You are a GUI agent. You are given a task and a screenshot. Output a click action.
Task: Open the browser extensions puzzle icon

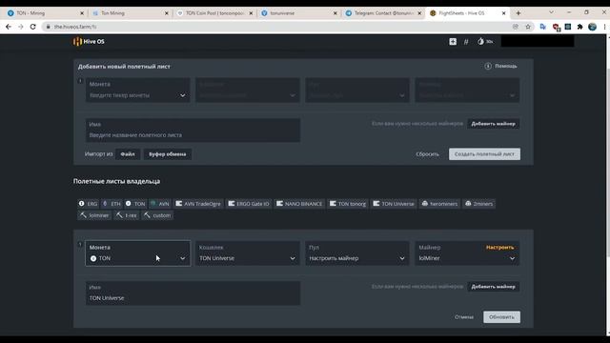[579, 27]
